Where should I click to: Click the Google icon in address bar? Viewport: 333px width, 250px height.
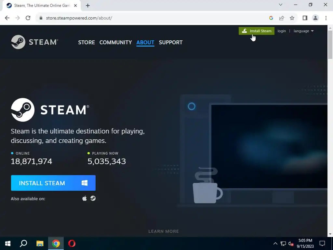(x=271, y=18)
